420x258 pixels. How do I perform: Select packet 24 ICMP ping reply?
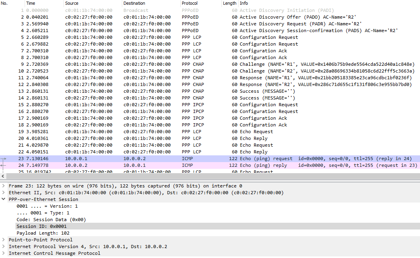tap(210, 165)
